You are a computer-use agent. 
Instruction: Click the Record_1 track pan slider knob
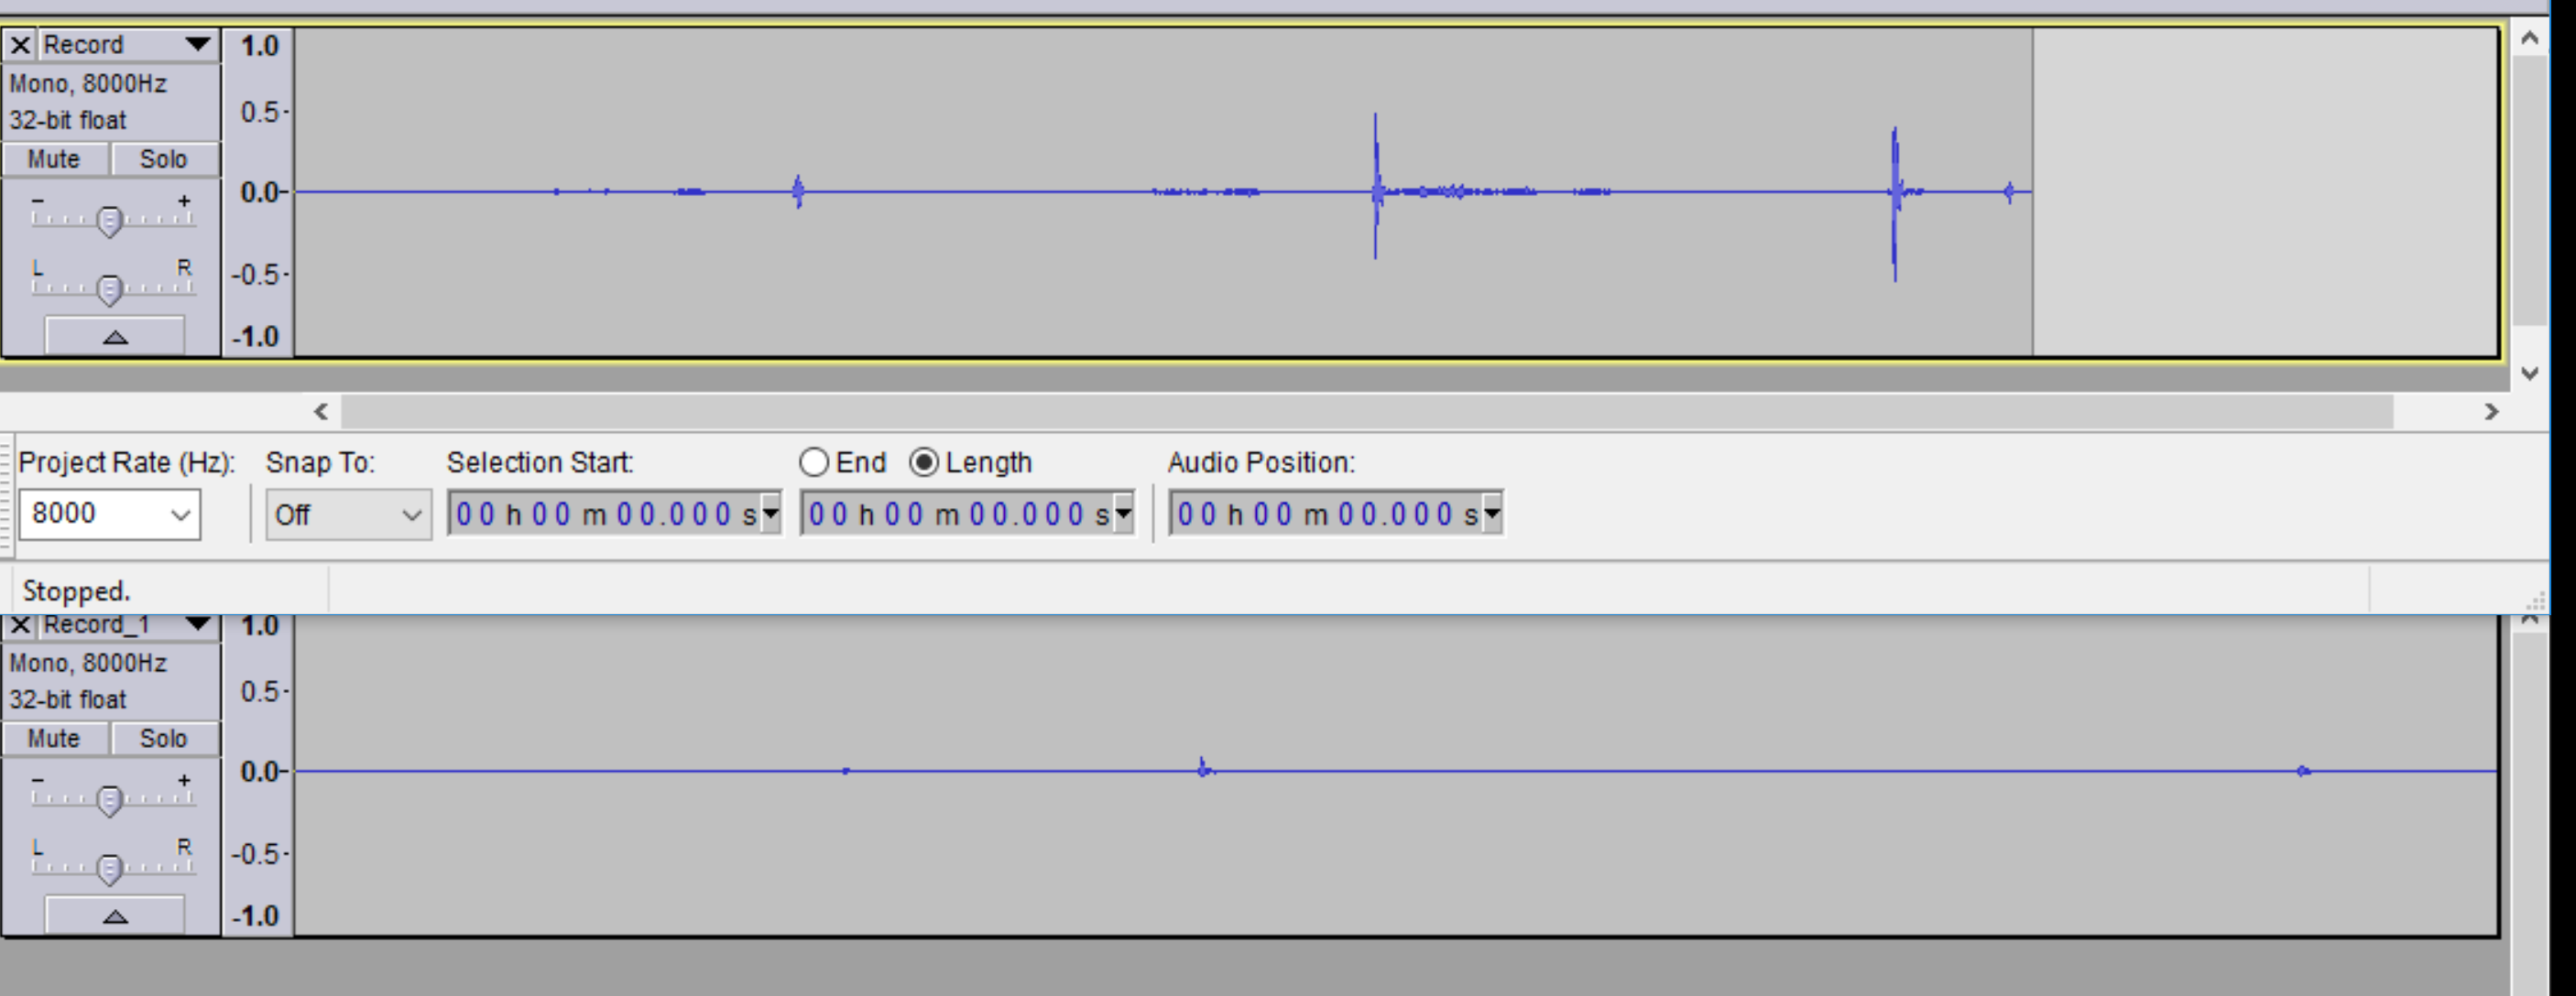pos(110,868)
